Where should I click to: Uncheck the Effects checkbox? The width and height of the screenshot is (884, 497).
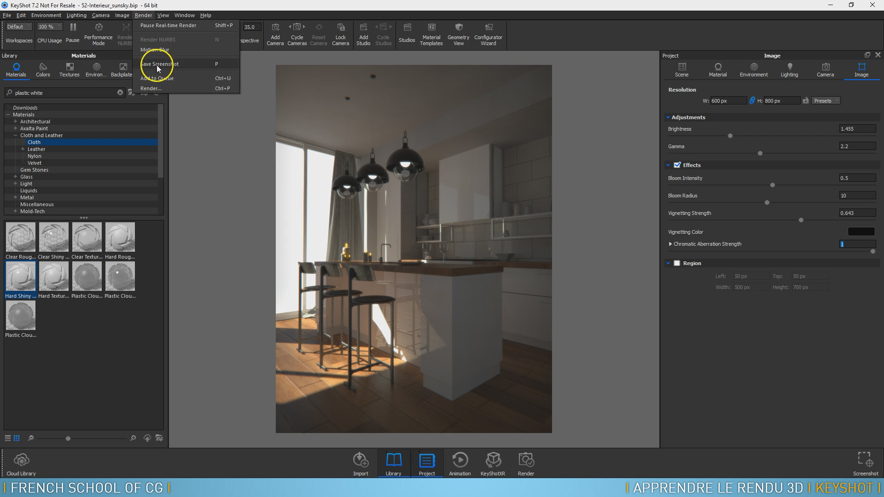click(x=677, y=164)
